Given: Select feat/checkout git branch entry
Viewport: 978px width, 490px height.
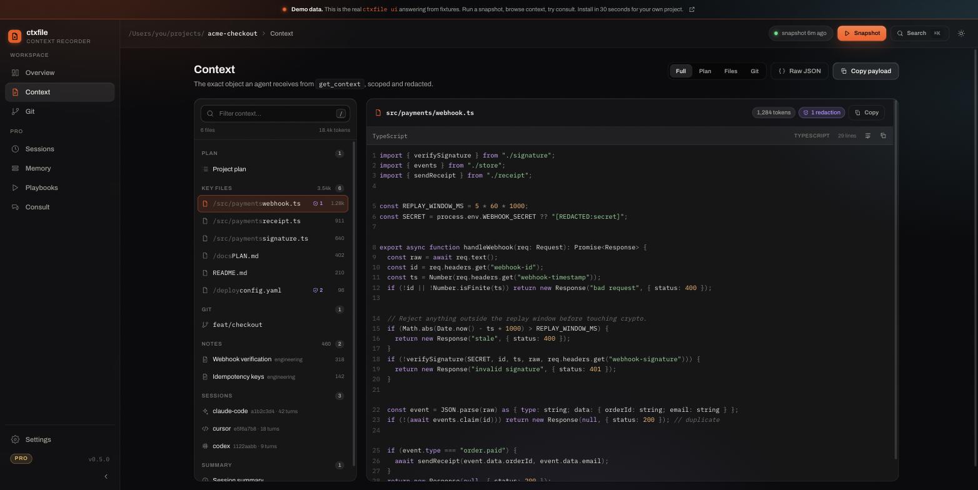Looking at the screenshot, I should (273, 325).
